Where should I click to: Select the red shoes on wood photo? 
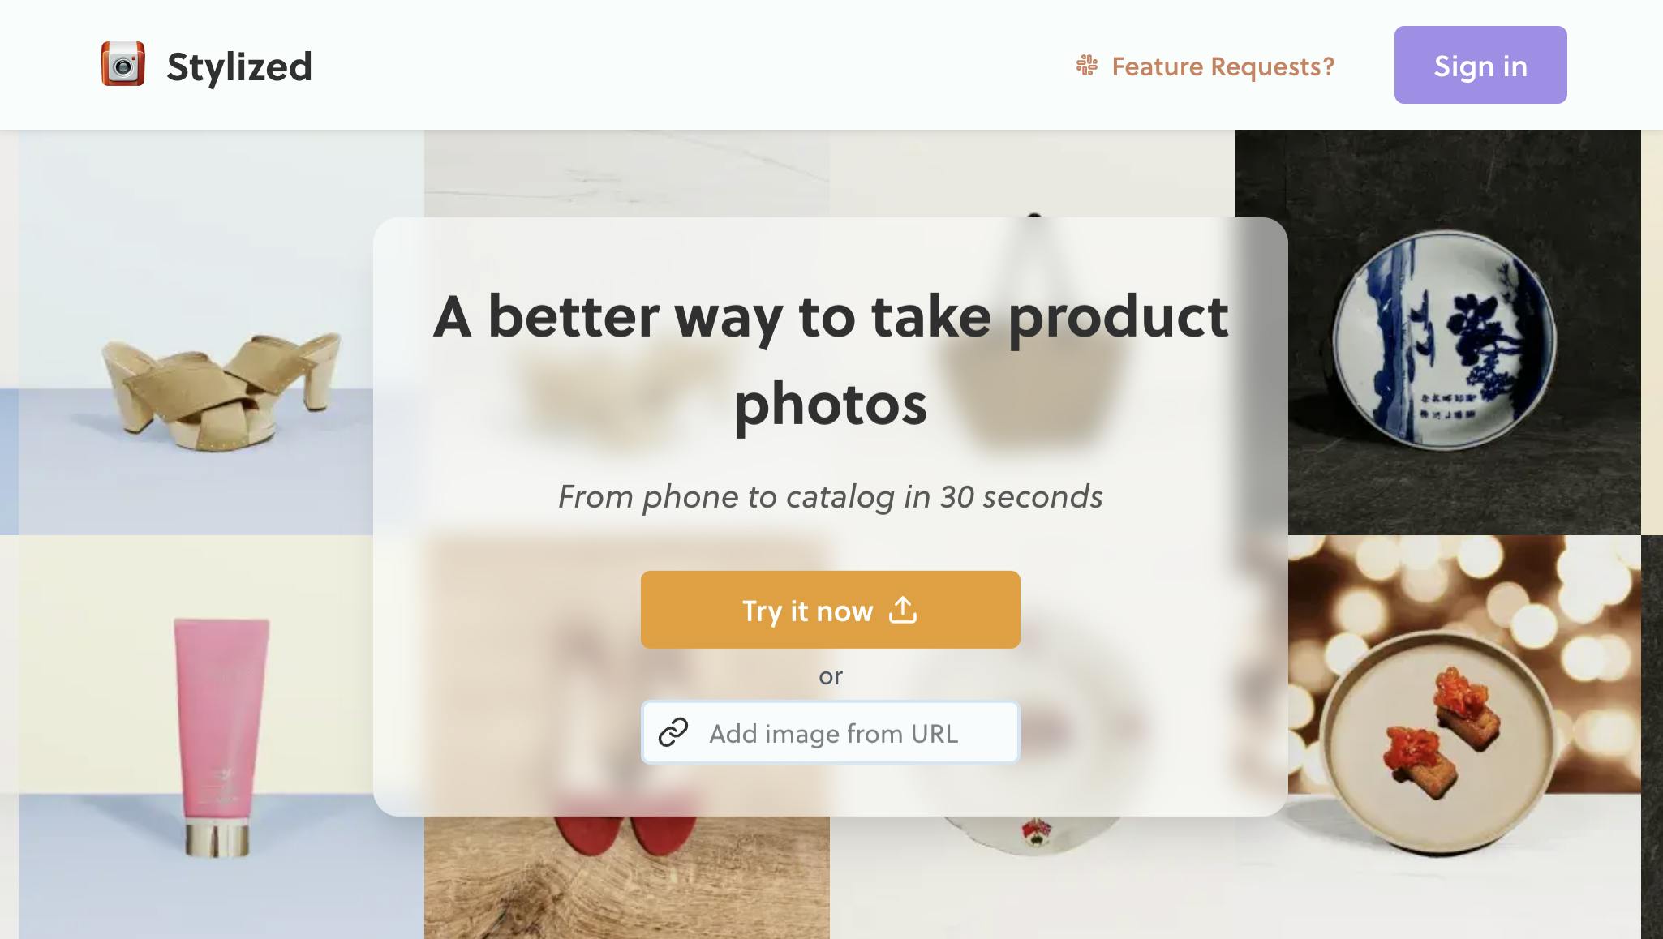pos(626,877)
